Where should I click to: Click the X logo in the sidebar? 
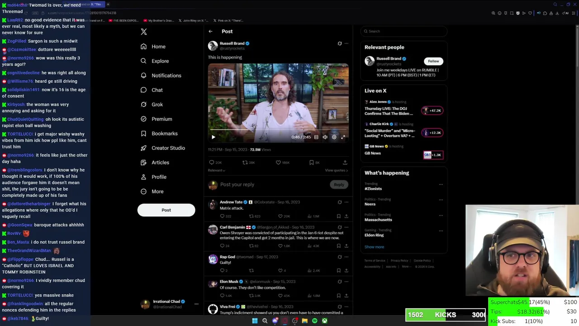[x=144, y=32]
